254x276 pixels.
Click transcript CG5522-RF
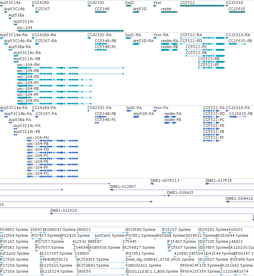point(212,68)
